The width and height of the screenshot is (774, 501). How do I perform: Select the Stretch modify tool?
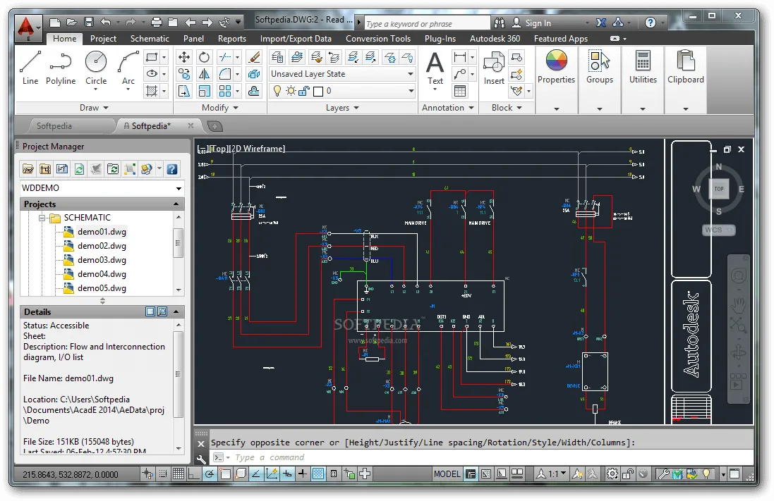(x=184, y=91)
